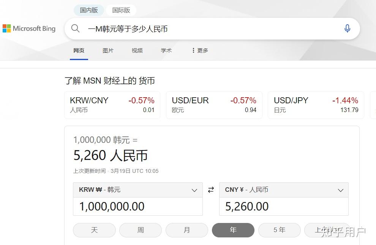Open the USD/JPY currency card
This screenshot has height=245, width=376.
coord(316,105)
